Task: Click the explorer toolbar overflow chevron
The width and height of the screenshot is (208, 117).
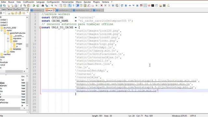Action: click(x=27, y=12)
